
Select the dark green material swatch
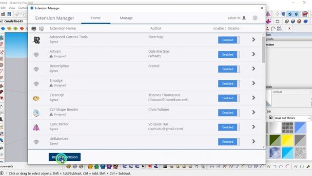[275, 140]
